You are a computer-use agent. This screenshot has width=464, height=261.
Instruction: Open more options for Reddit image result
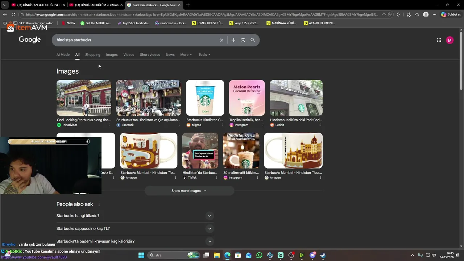pos(320,125)
